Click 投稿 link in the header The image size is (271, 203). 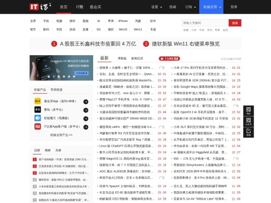[173, 7]
